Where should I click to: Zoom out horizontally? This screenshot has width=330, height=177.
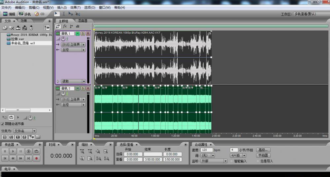90,151
